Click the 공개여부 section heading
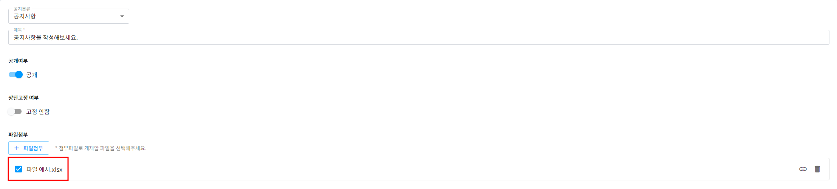Viewport: 837px width, 189px height. coord(18,61)
